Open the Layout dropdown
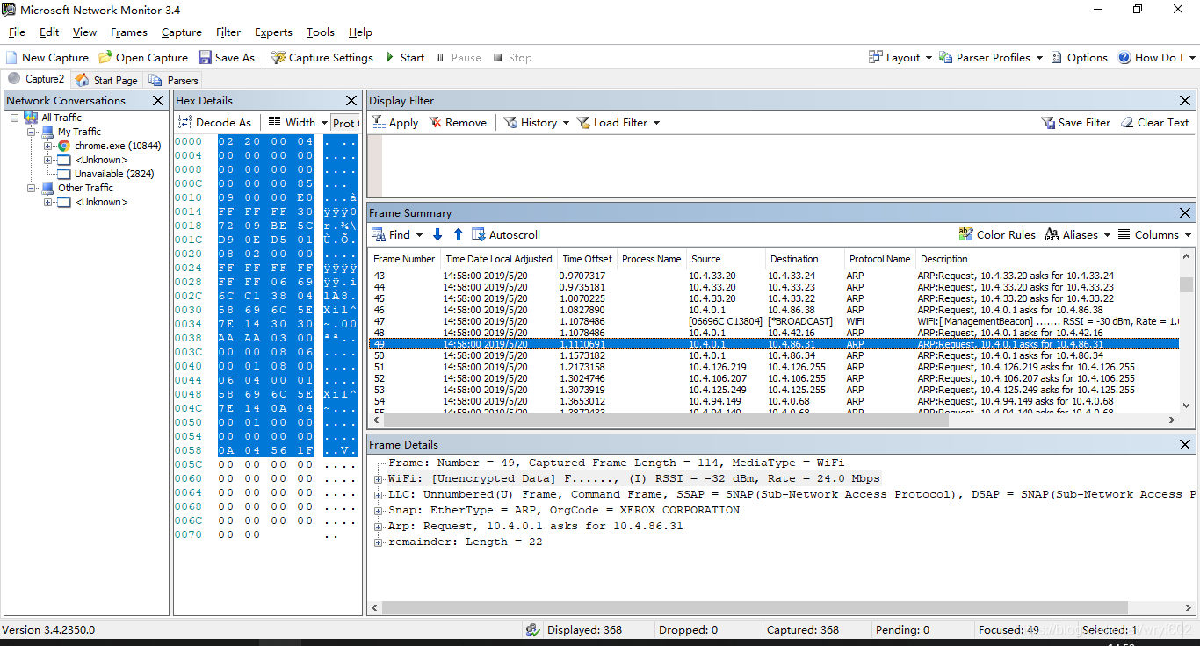Viewport: 1200px width, 646px height. 900,58
